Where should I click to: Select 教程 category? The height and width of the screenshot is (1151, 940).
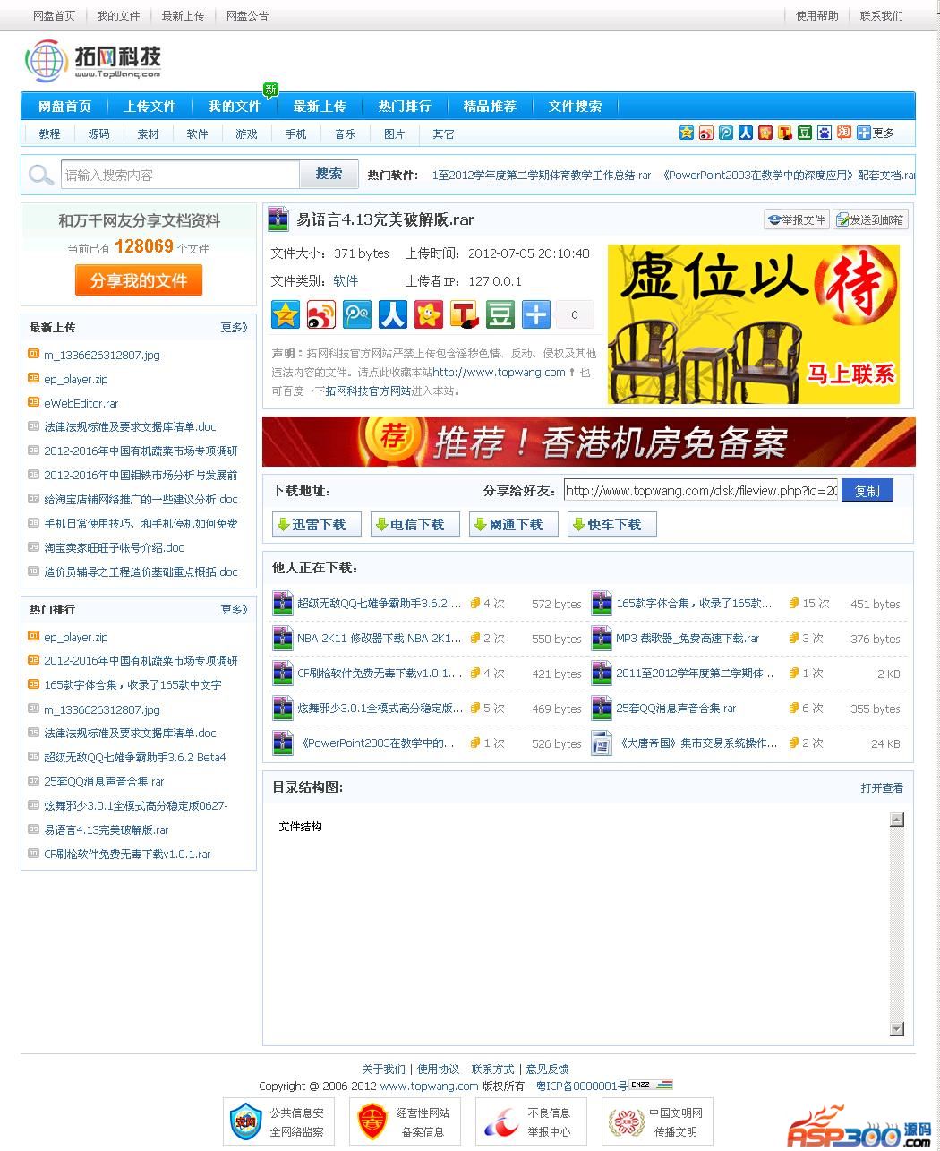49,133
